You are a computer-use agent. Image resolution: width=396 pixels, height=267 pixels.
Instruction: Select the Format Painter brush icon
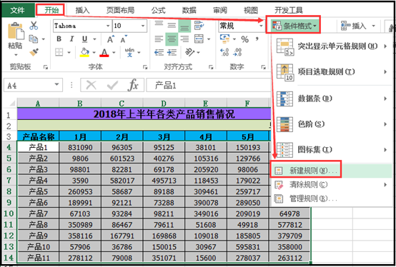[34, 52]
